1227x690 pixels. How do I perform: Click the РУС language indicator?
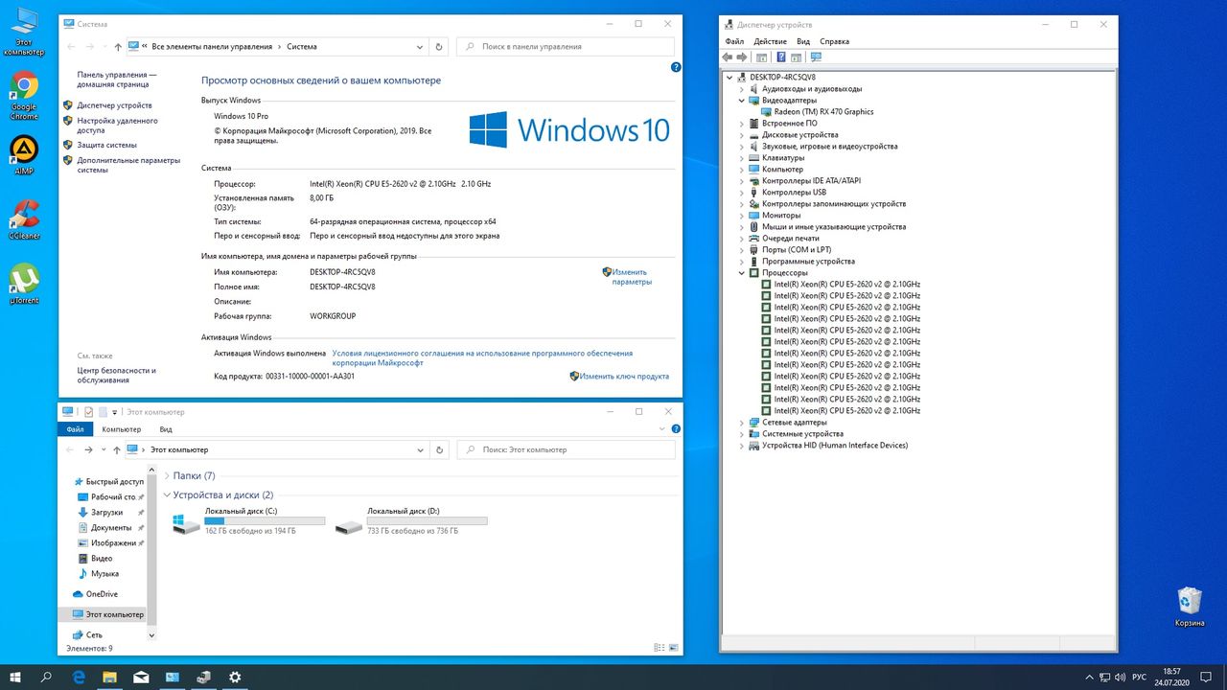(1140, 677)
